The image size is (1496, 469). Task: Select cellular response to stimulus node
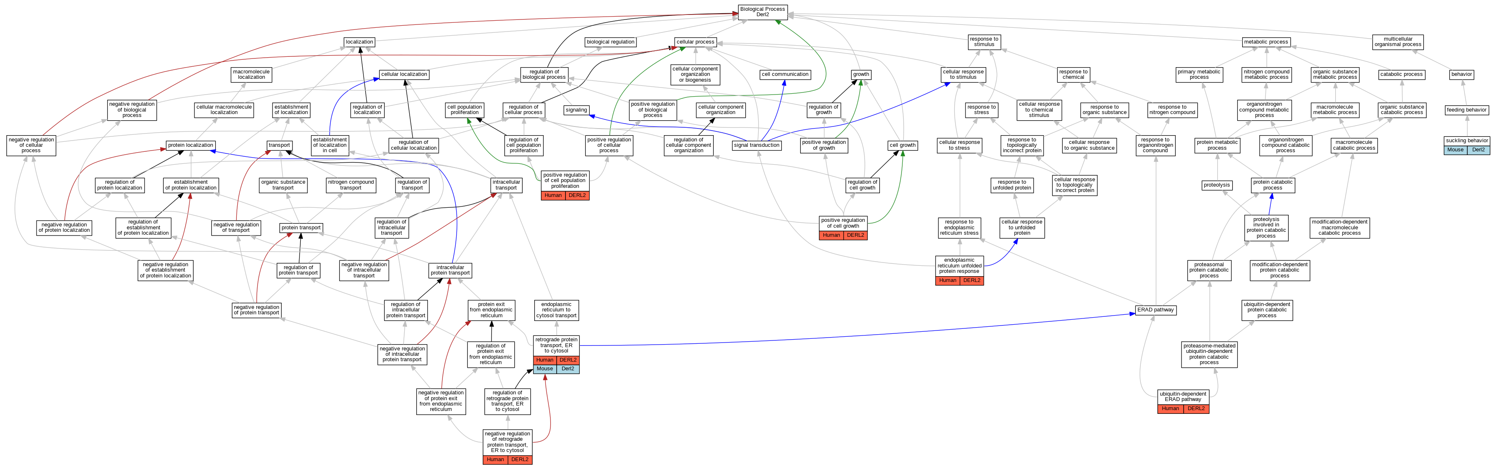click(x=963, y=75)
